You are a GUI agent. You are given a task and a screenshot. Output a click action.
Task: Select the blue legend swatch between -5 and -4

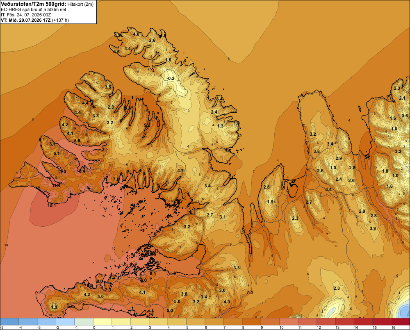point(9,322)
